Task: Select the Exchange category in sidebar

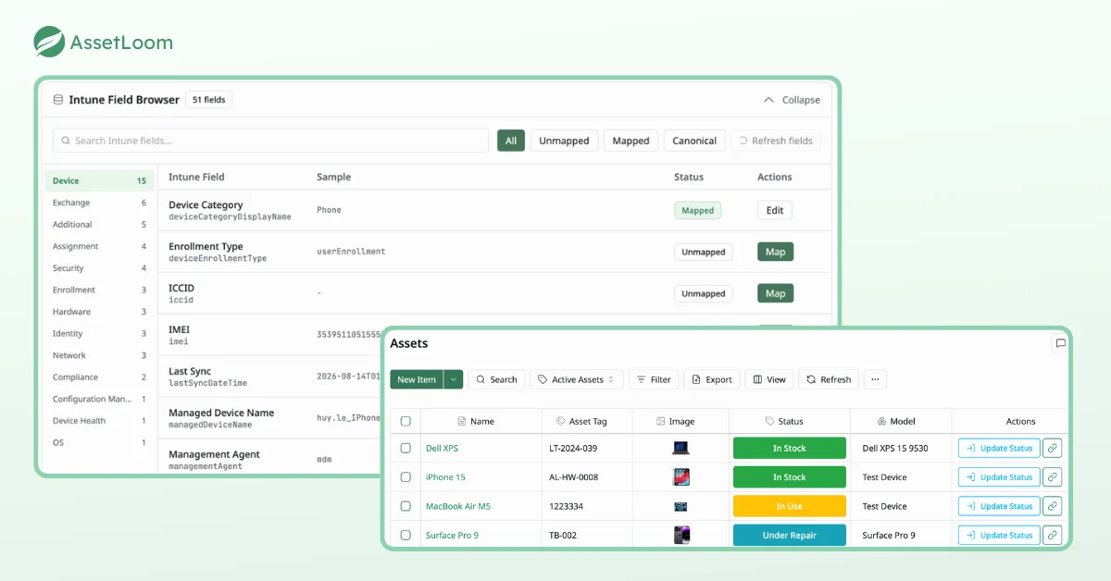Action: [x=99, y=203]
